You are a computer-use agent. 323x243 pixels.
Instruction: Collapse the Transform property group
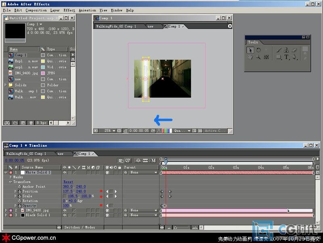point(10,182)
